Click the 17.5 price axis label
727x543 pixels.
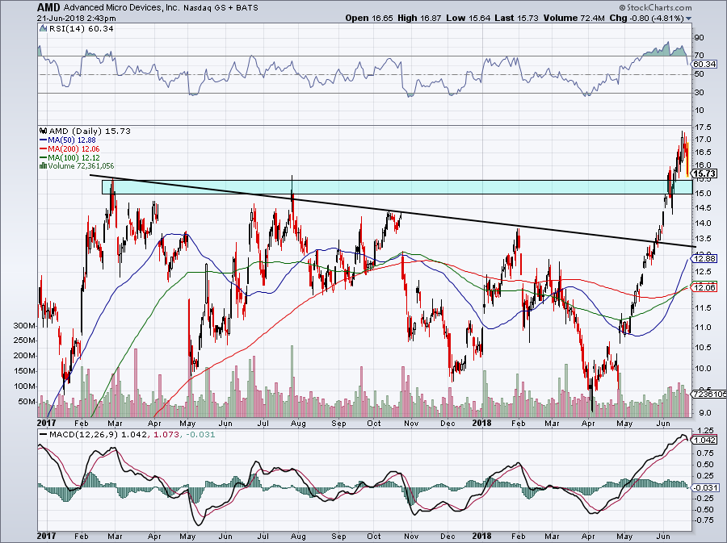(x=701, y=127)
